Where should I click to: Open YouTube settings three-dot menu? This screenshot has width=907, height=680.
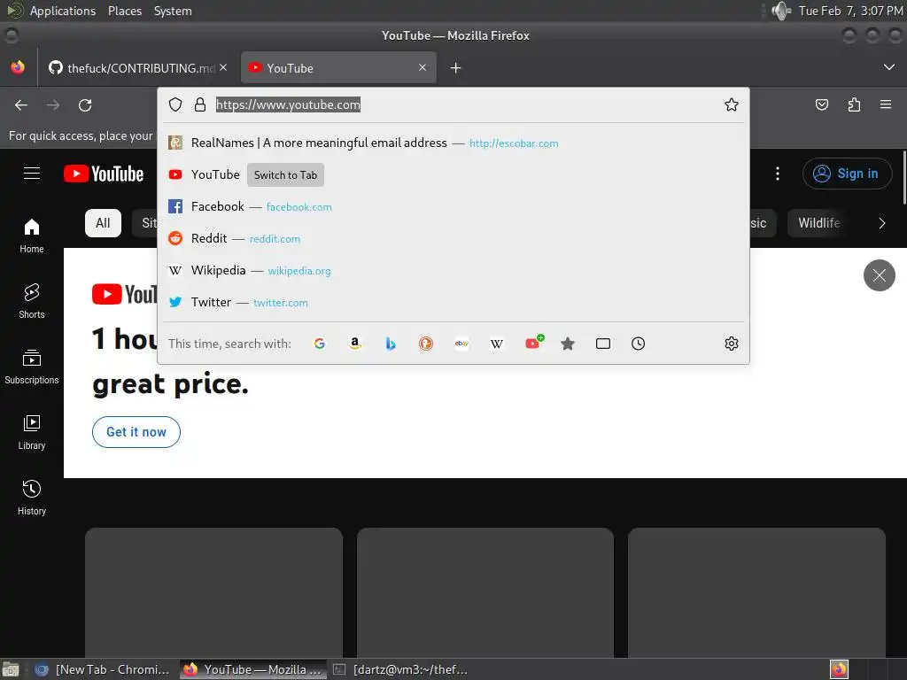point(778,174)
